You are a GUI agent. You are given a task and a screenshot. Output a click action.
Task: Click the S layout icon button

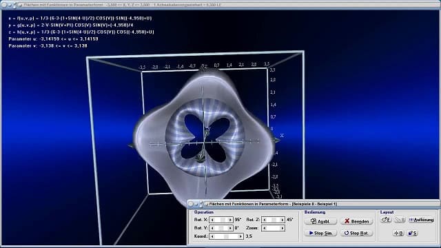(x=412, y=233)
